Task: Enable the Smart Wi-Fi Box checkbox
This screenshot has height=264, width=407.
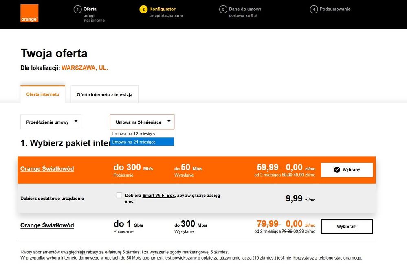Action: (119, 196)
